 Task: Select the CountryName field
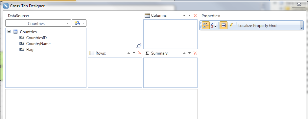pos(38,44)
